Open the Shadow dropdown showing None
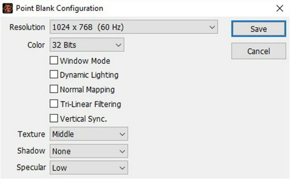The height and width of the screenshot is (179, 290). pos(89,151)
